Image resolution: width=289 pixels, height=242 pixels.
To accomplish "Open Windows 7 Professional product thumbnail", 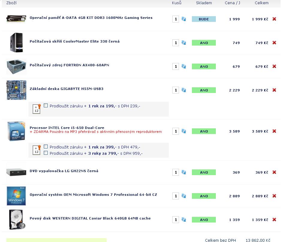I will [16, 196].
